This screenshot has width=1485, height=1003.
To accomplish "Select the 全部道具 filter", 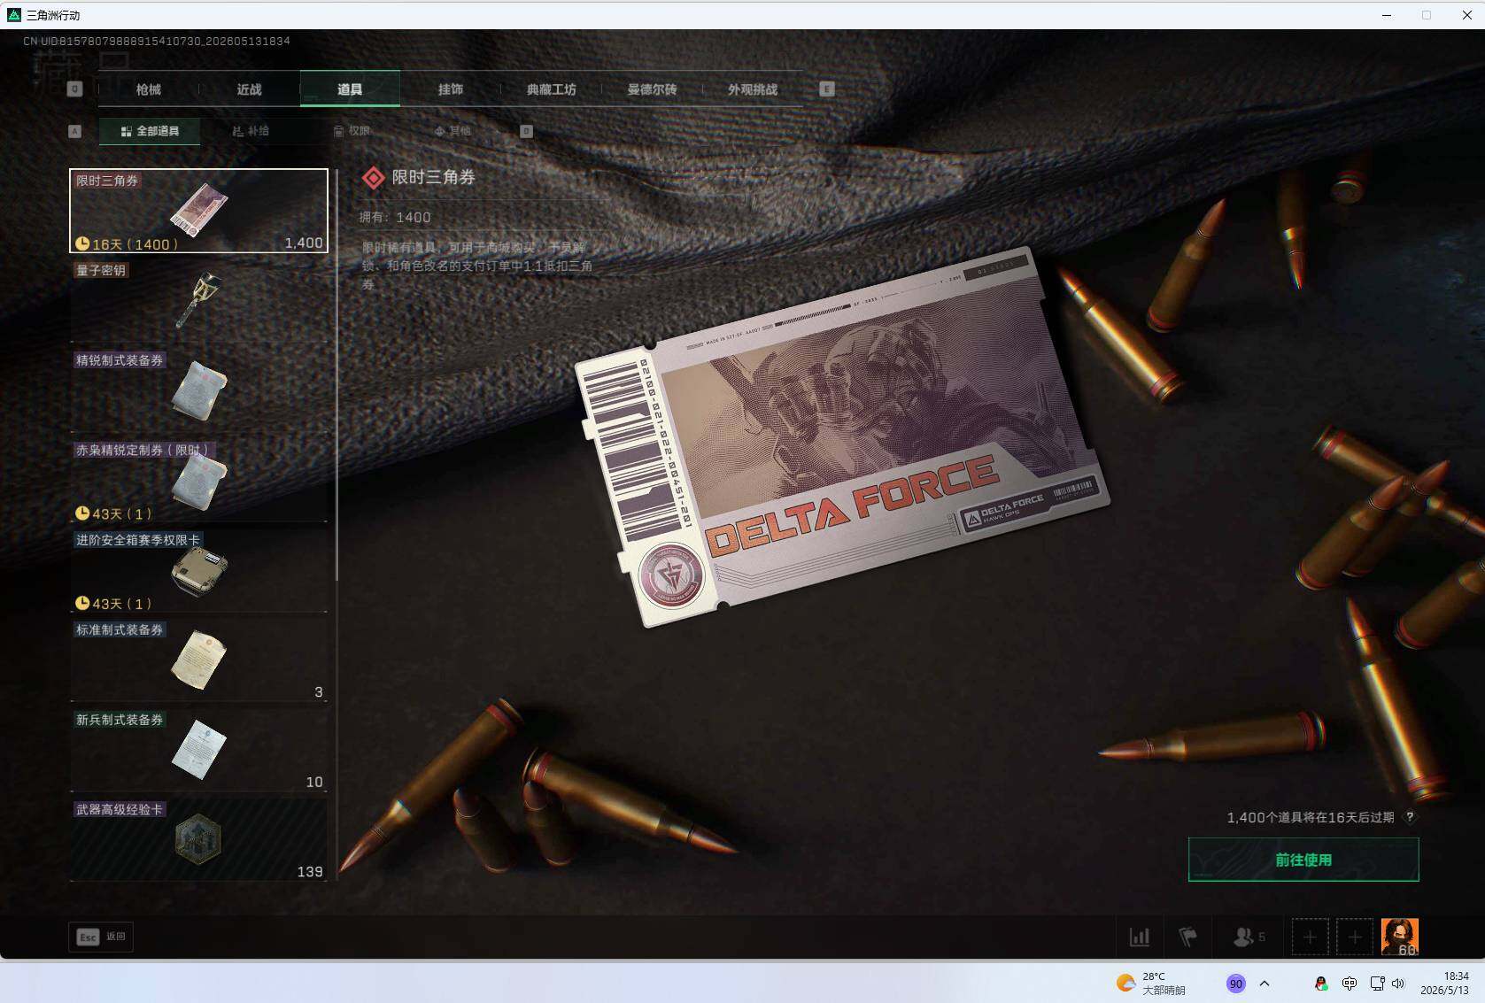I will coord(150,131).
